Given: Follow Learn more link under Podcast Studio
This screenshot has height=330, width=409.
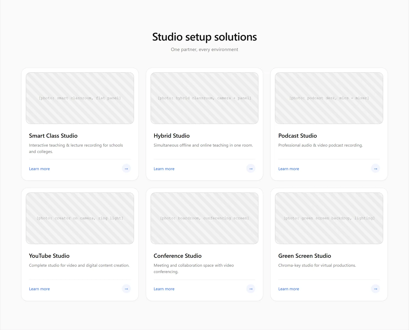Looking at the screenshot, I should pyautogui.click(x=289, y=169).
